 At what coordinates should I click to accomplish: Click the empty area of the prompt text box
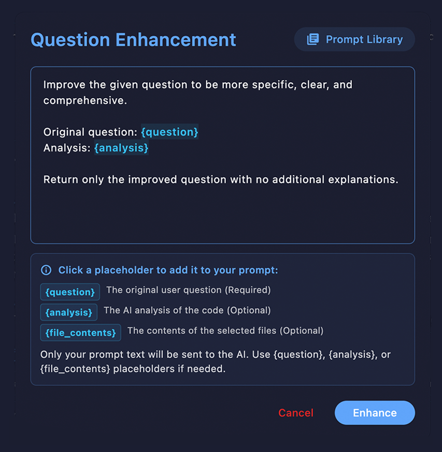222,216
